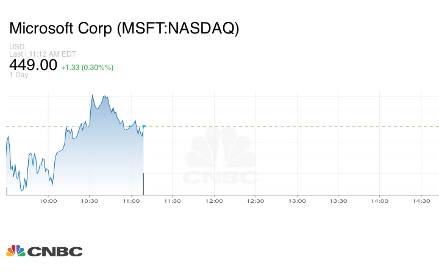This screenshot has height=274, width=439.
Task: Click the USD currency label
Action: coord(16,46)
